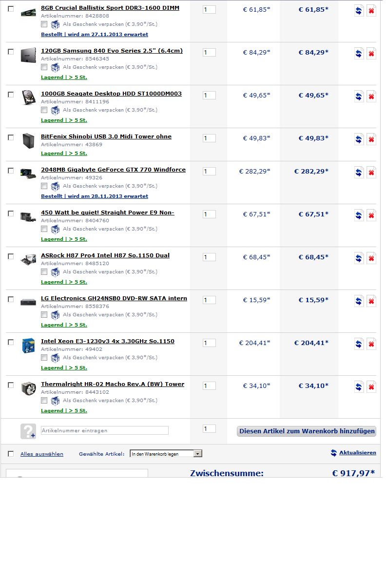The width and height of the screenshot is (386, 579).
Task: Enable gift wrap for ASRock H87 mainboard
Action: 44,272
